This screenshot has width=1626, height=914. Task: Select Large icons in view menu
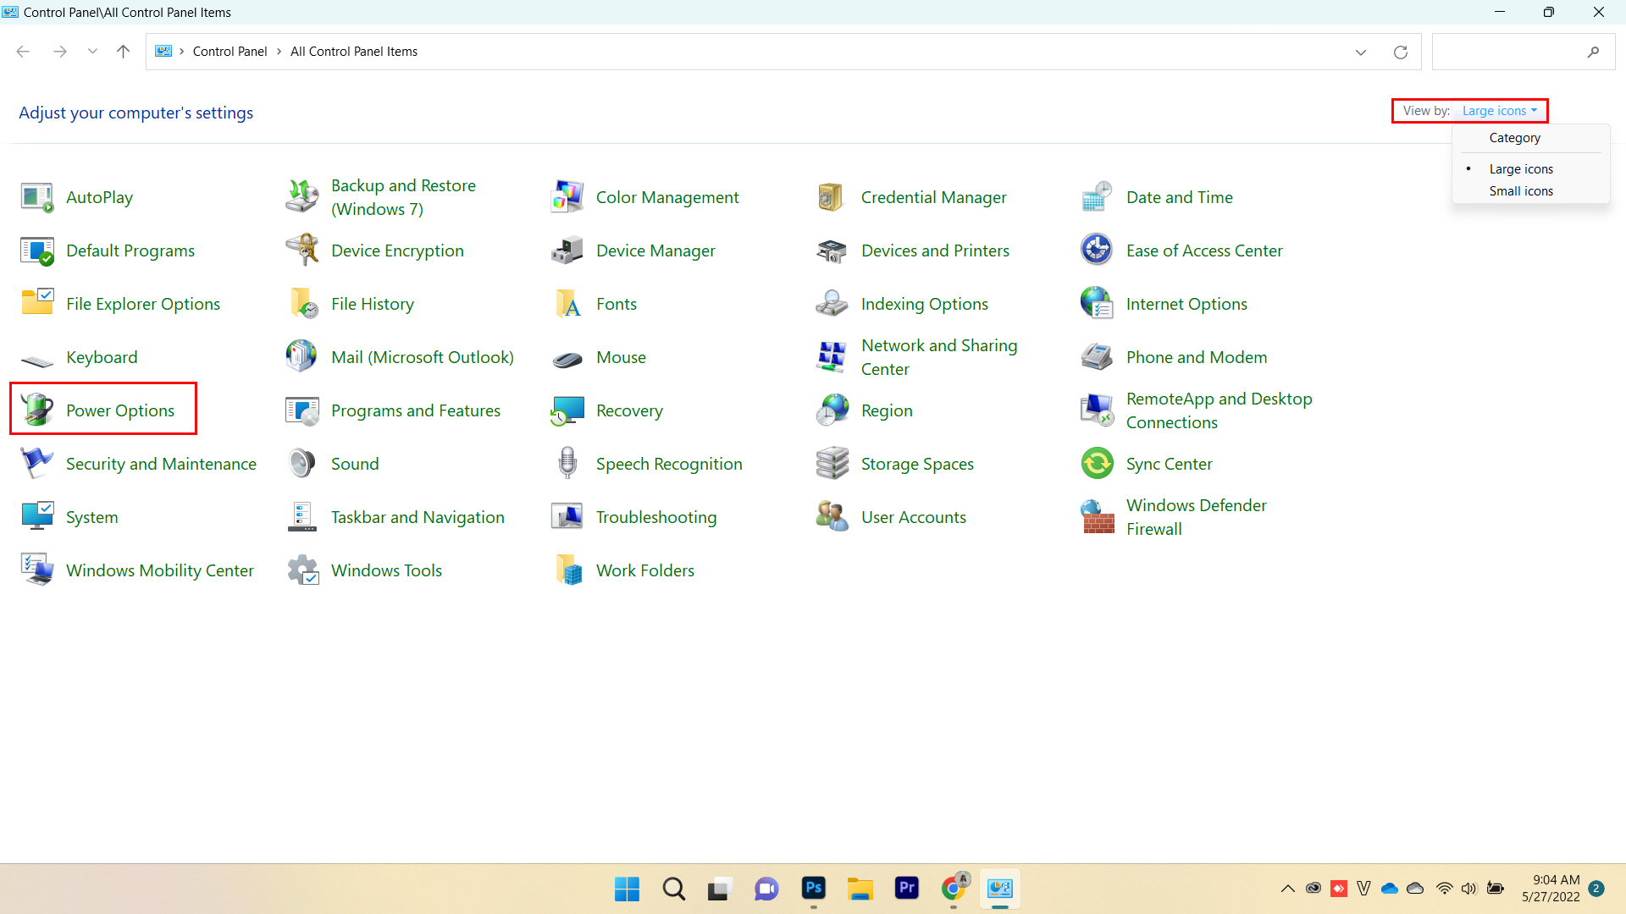1521,169
